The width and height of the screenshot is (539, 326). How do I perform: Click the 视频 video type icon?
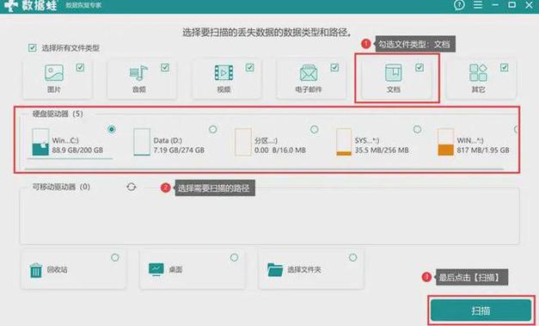click(224, 73)
